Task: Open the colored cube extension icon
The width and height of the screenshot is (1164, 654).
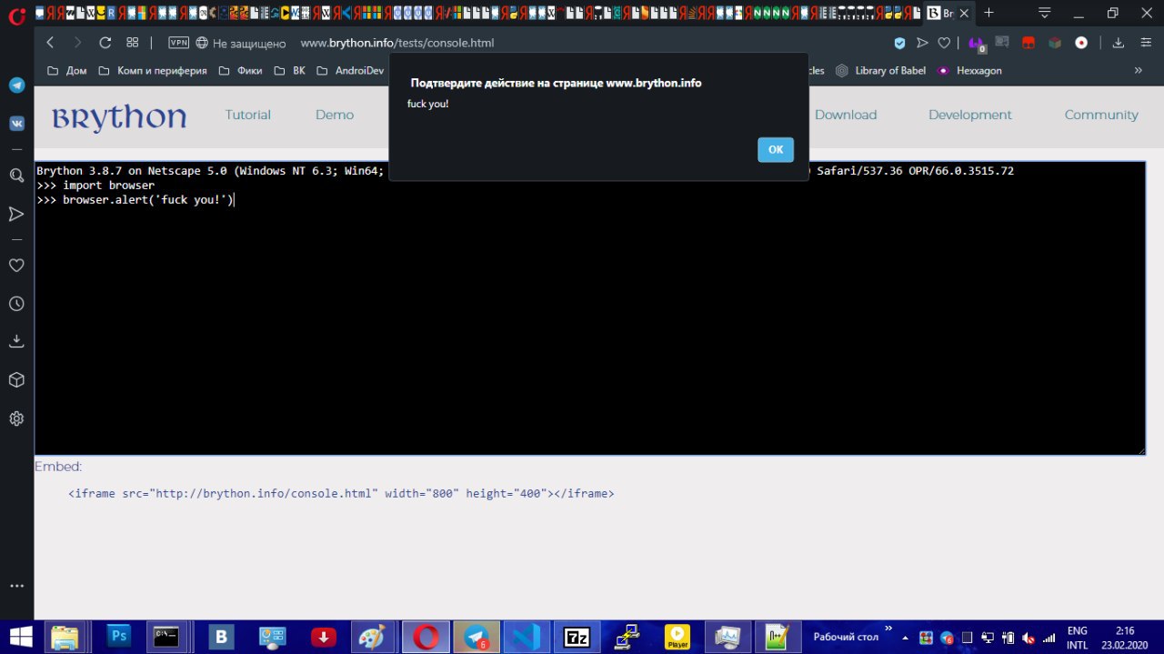Action: pos(1055,43)
